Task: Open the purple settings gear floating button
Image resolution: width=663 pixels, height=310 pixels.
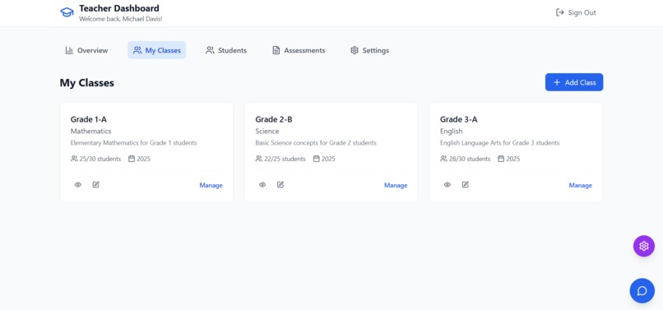Action: [643, 246]
